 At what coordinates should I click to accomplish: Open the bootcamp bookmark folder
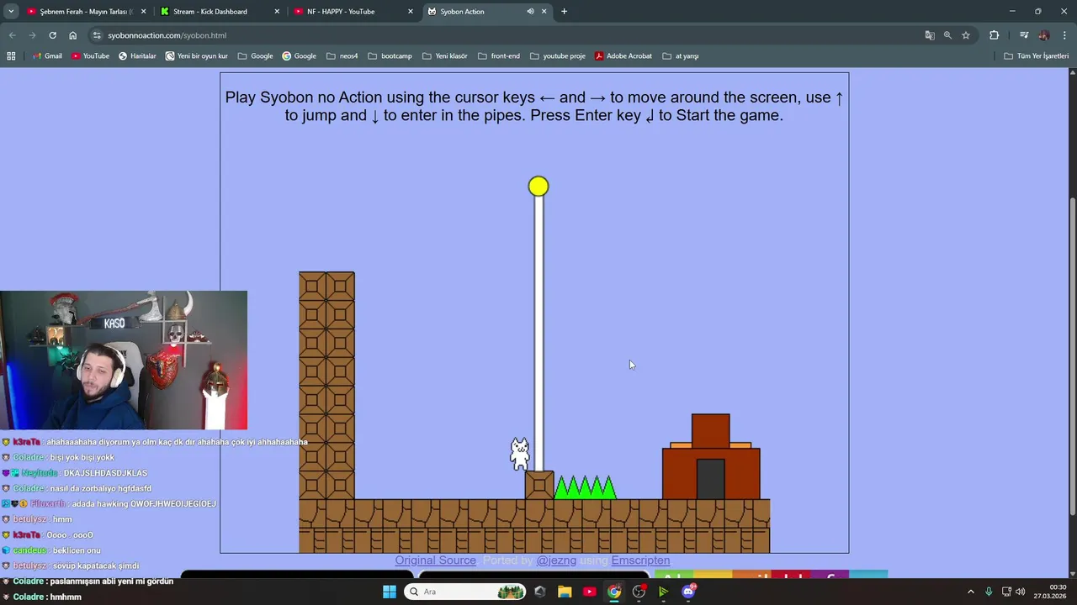[390, 56]
